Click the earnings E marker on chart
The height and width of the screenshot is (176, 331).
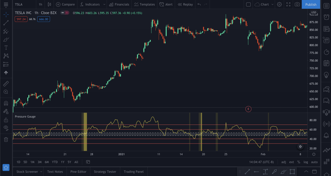[248, 109]
